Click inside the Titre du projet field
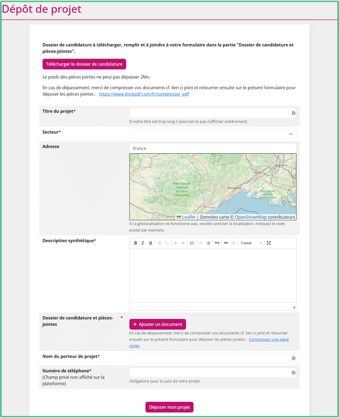Screen dimensions: 339x418 coord(211,113)
